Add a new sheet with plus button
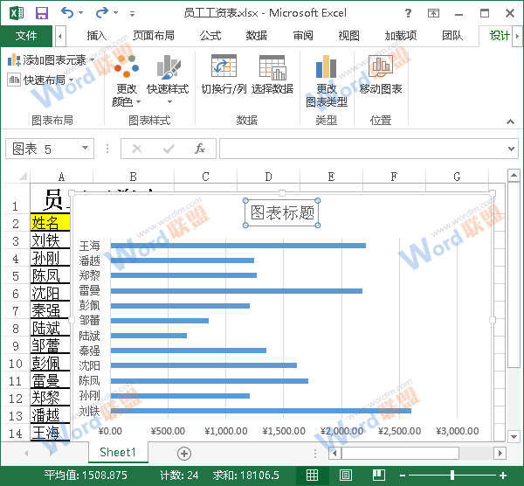 pyautogui.click(x=183, y=453)
